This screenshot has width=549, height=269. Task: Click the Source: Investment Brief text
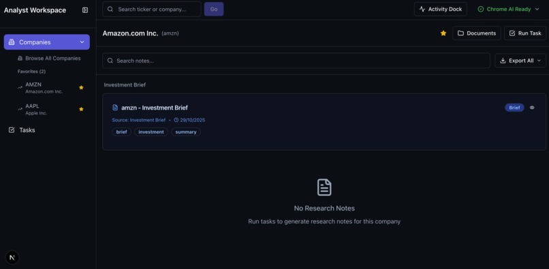(x=139, y=120)
